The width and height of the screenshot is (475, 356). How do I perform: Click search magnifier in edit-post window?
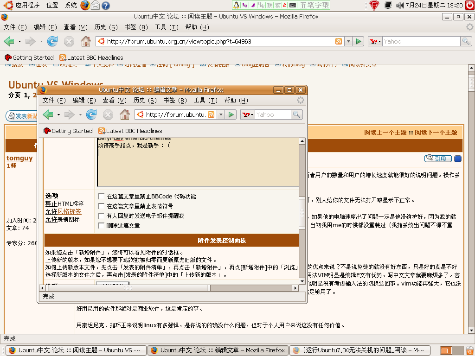[296, 115]
